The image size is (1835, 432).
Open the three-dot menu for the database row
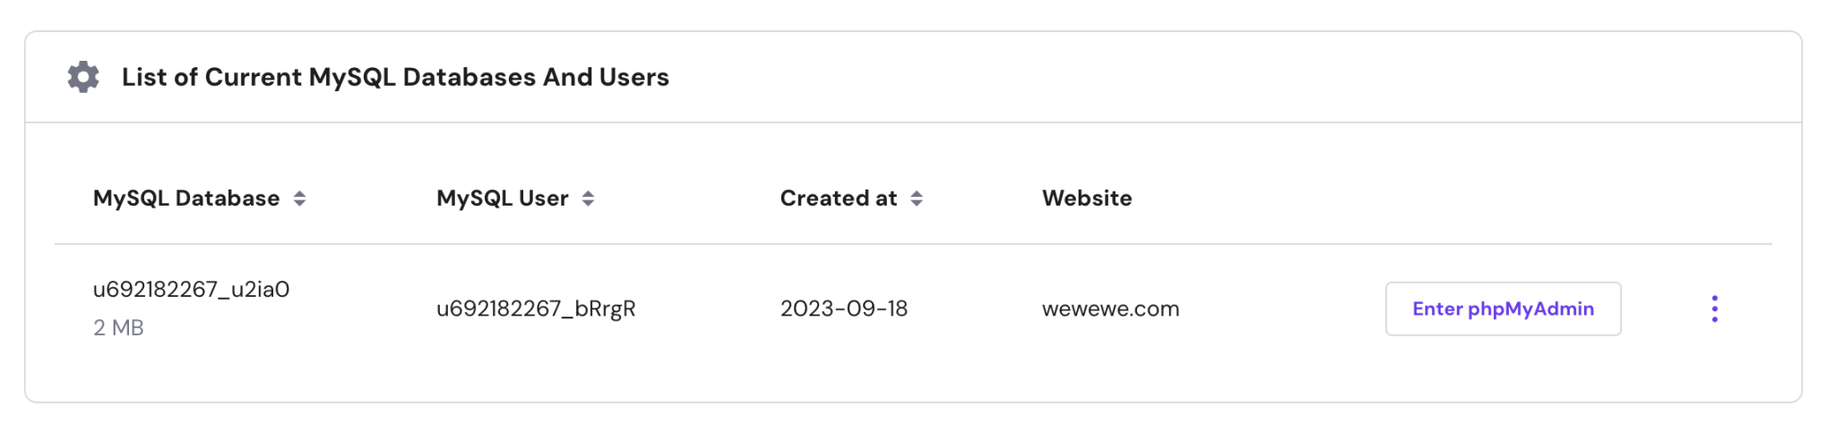(x=1714, y=309)
